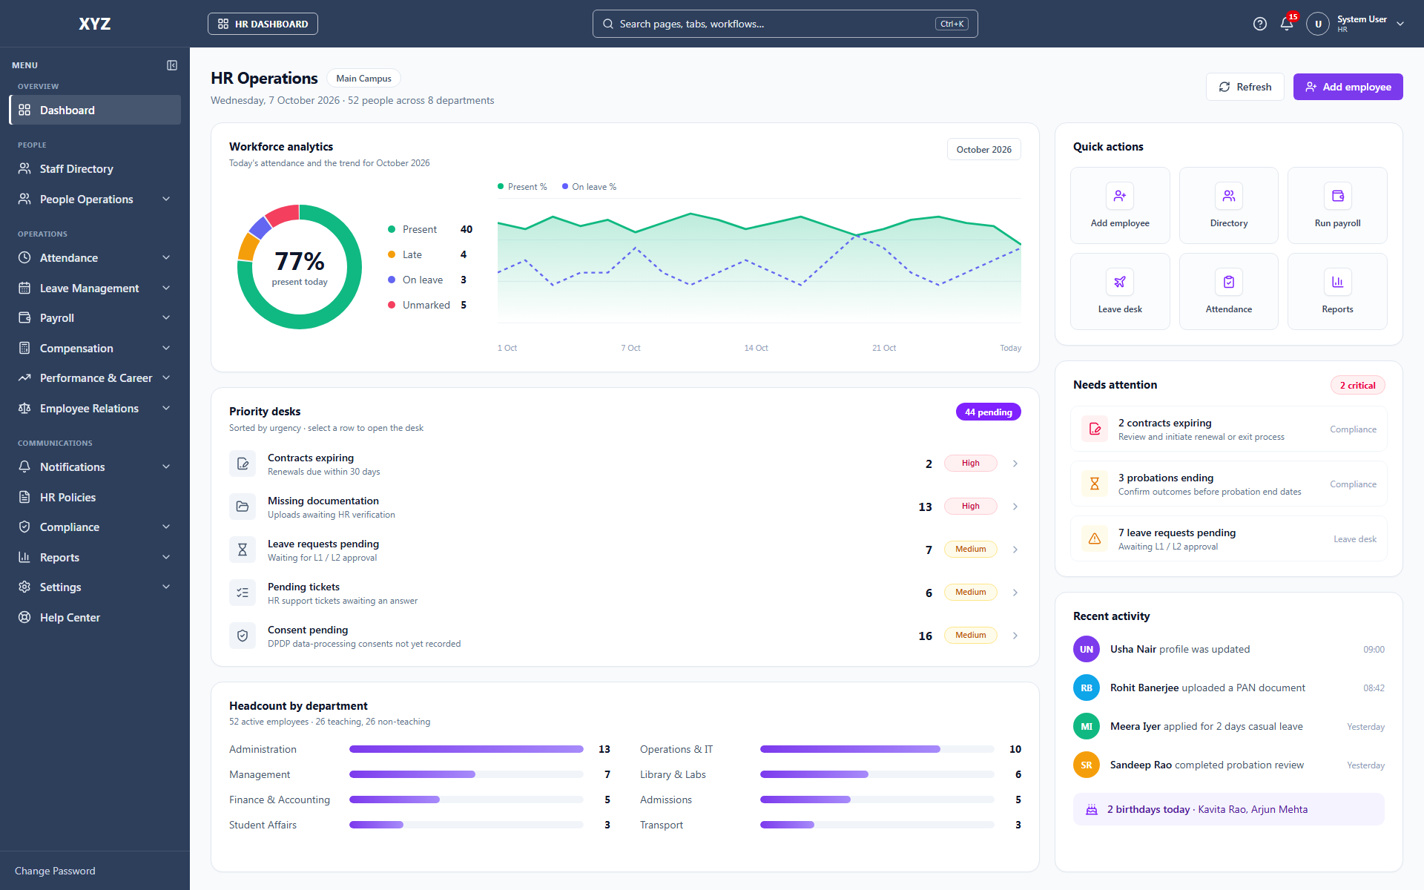
Task: Click the Operations & IT headcount bar
Action: pyautogui.click(x=877, y=749)
